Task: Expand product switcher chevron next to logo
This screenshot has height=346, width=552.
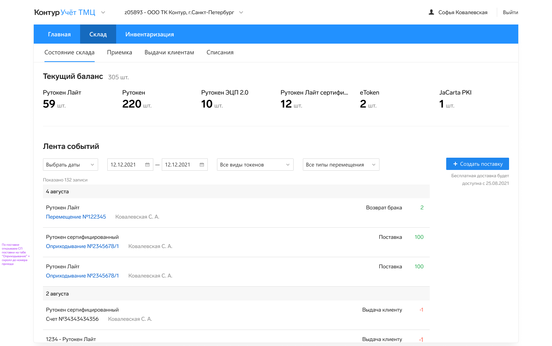Action: pyautogui.click(x=103, y=12)
